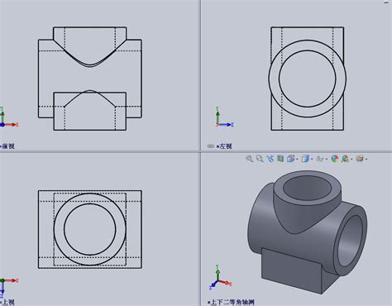392x306 pixels.
Task: Expand the Display Style dropdown arrow
Action: click(x=312, y=160)
